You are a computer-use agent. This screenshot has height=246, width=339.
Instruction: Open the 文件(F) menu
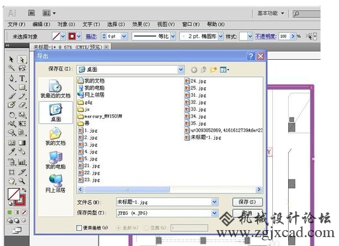point(17,24)
